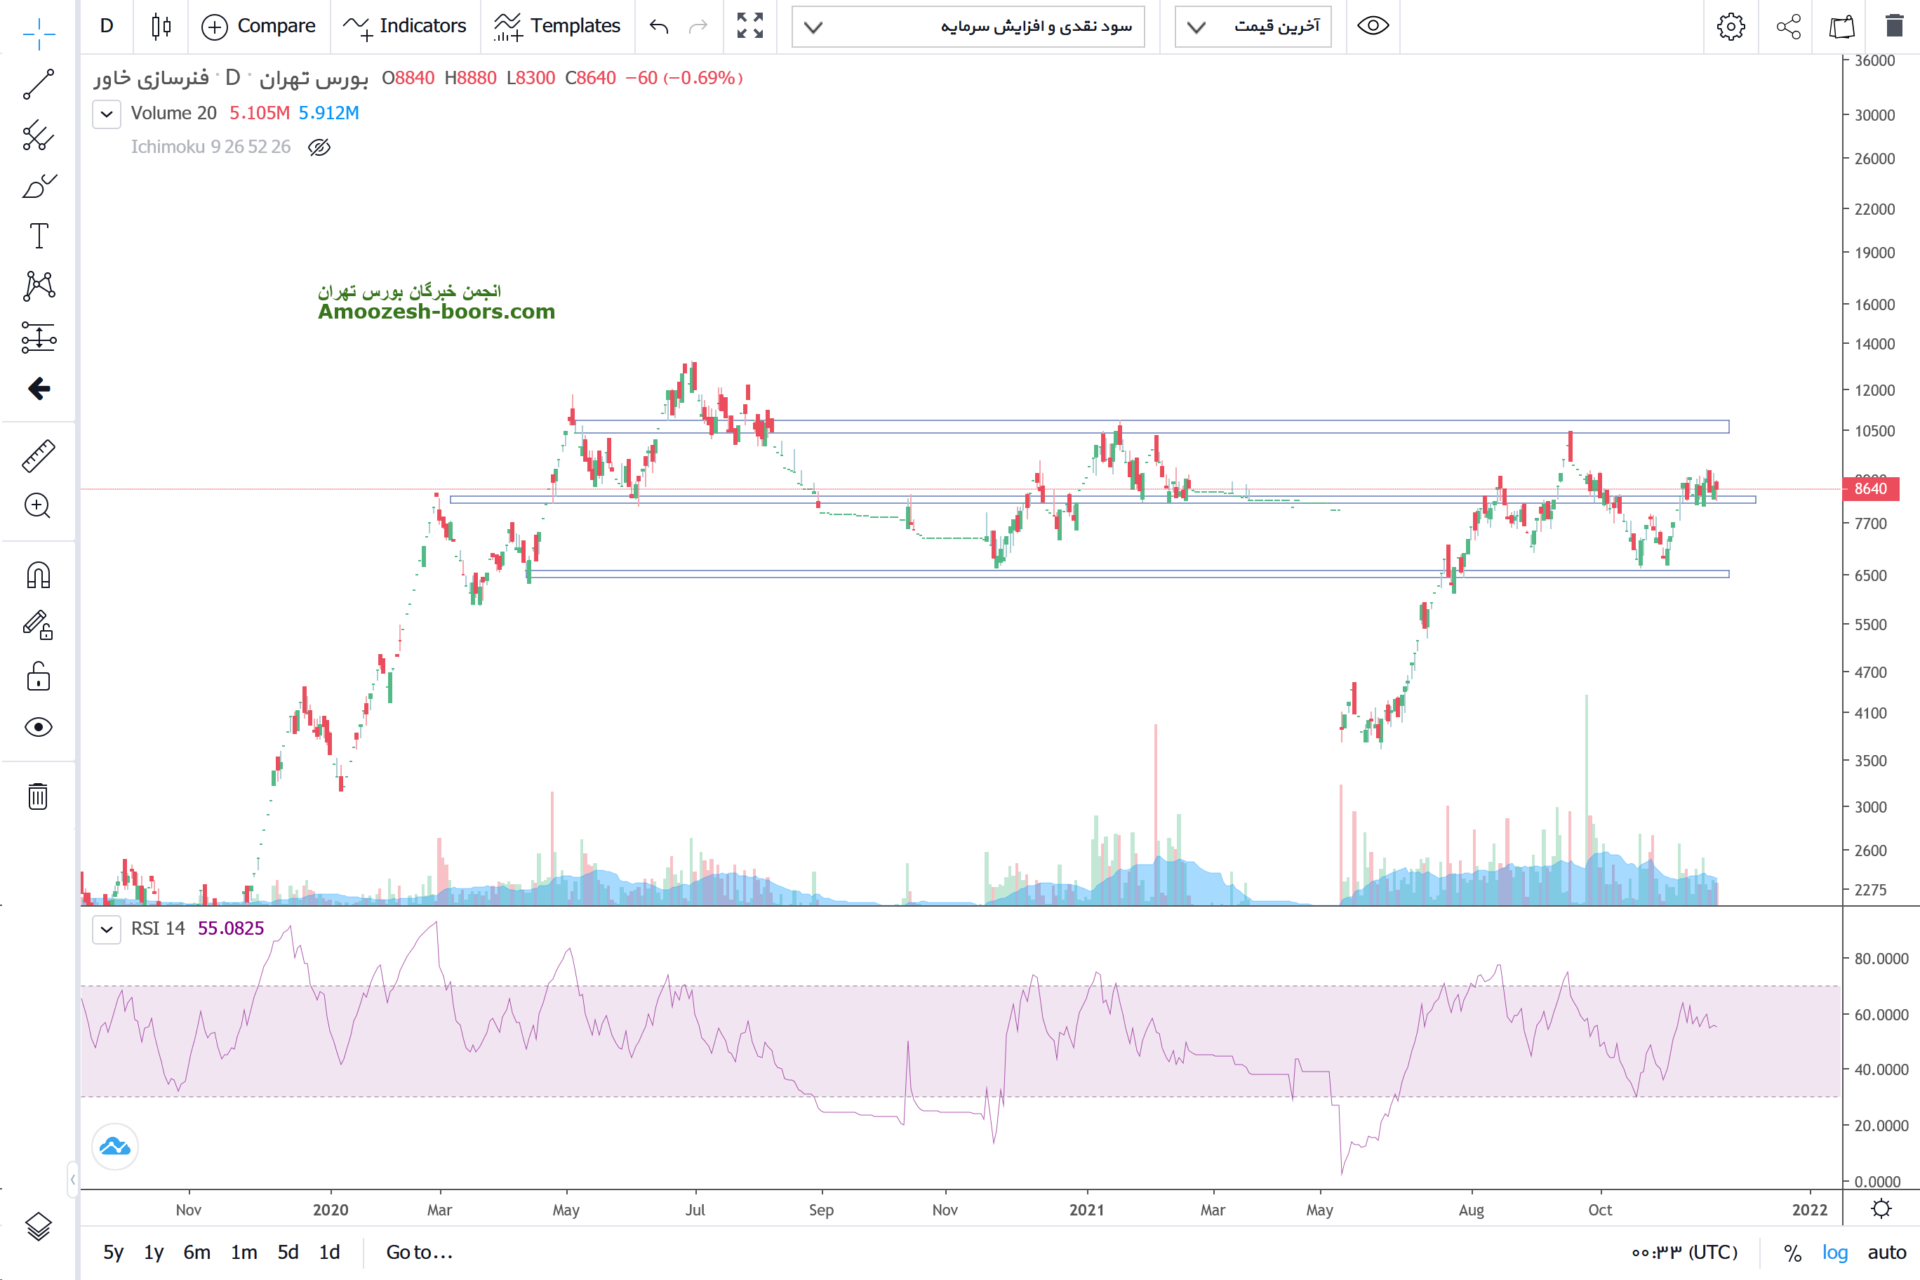Toggle auto scale mode

pyautogui.click(x=1886, y=1252)
